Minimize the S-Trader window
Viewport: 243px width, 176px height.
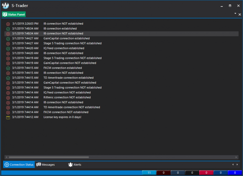pyautogui.click(x=222, y=6)
